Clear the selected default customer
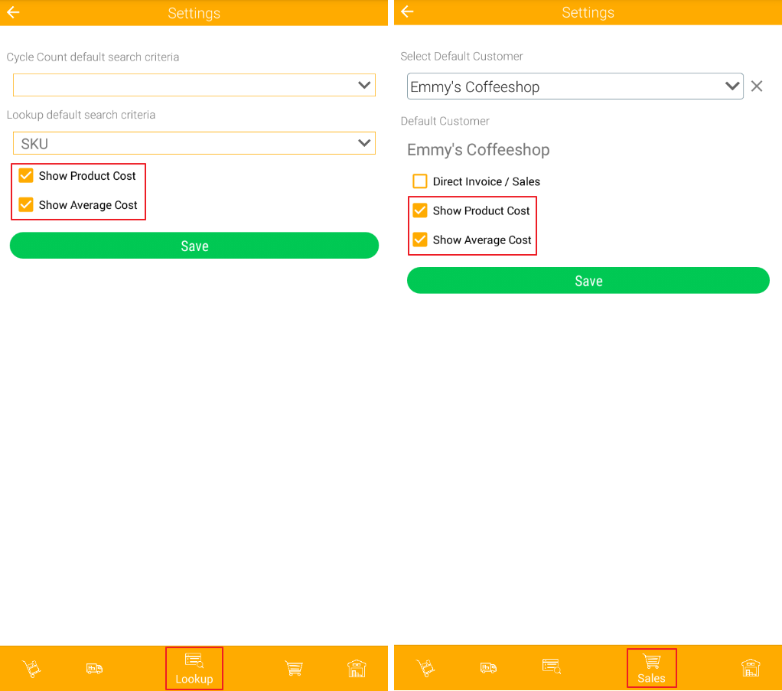 click(x=757, y=86)
